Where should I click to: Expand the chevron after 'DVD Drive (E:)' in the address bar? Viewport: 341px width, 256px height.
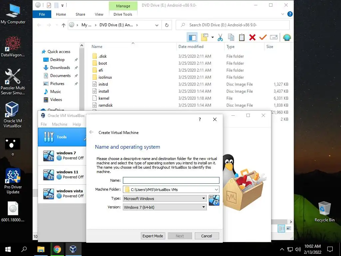(x=137, y=25)
